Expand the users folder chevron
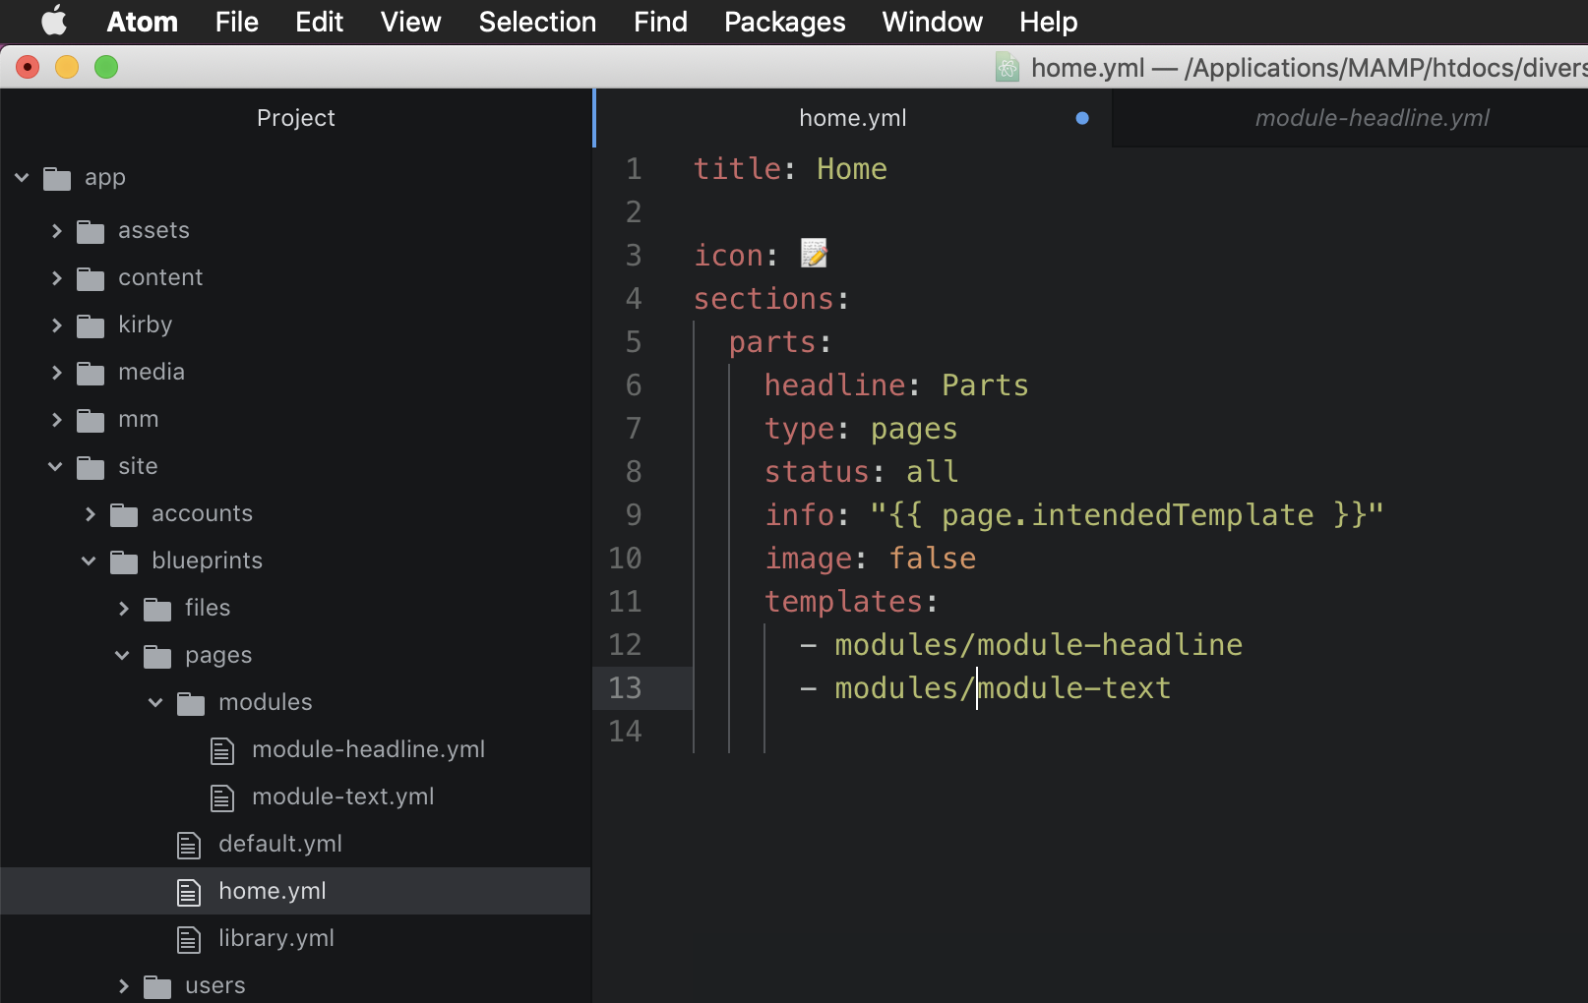Viewport: 1588px width, 1003px height. coord(123,985)
